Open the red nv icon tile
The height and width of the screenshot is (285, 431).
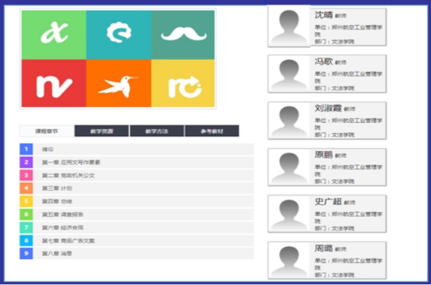(54, 83)
